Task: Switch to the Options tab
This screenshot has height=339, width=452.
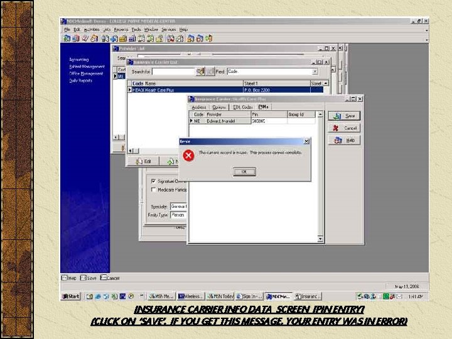Action: coord(219,107)
